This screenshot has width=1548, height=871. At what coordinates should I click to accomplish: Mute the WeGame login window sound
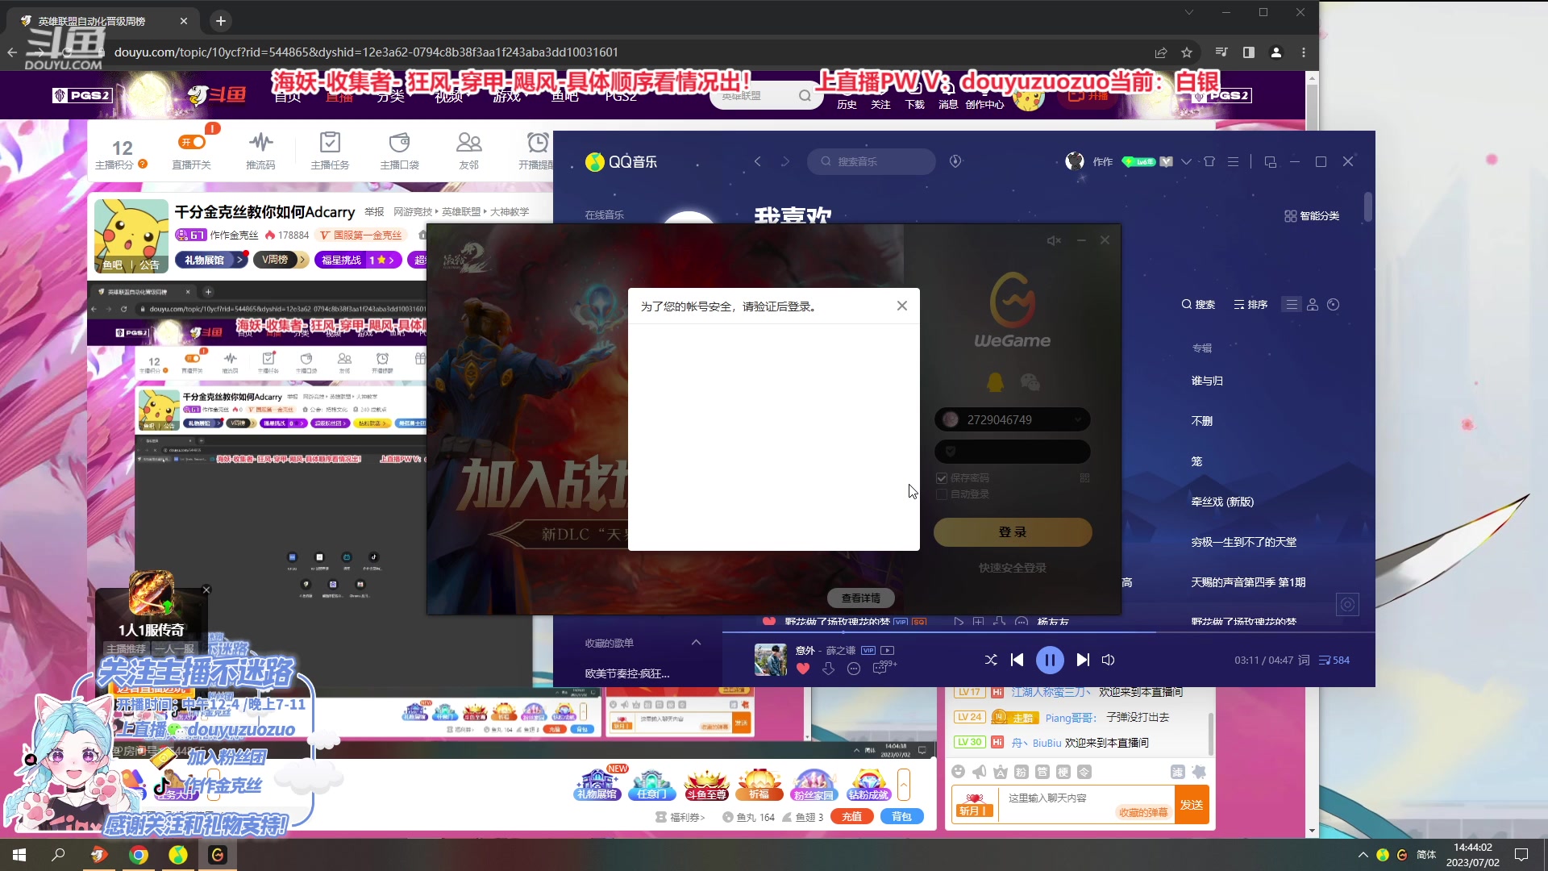[x=1054, y=240]
